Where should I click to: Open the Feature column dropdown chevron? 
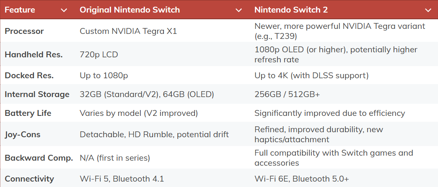coord(64,10)
